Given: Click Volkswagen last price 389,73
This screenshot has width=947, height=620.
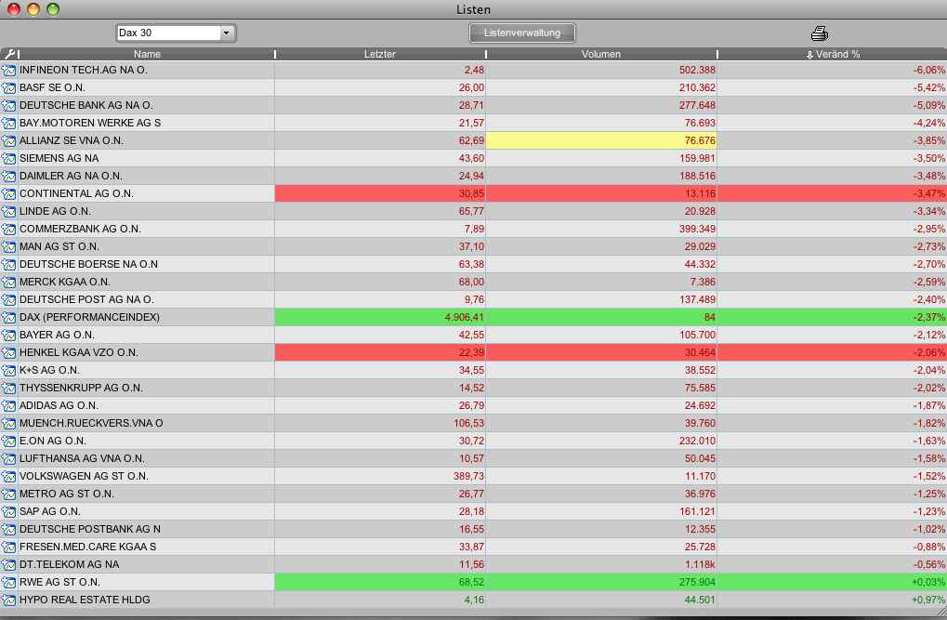Looking at the screenshot, I should (468, 476).
